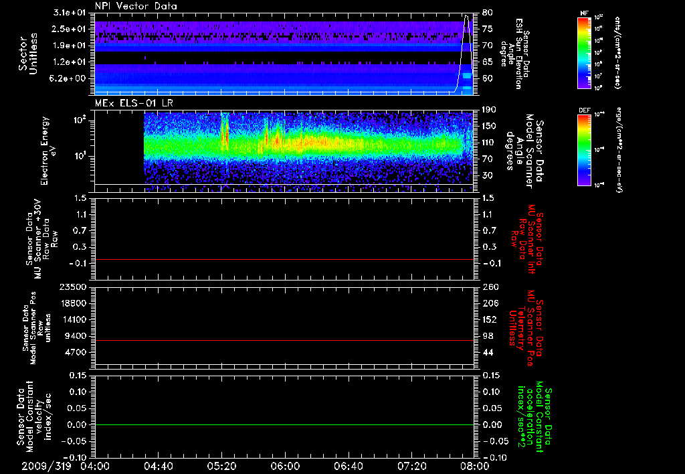Image resolution: width=685 pixels, height=474 pixels.
Task: Click the DEF energy flux color bar
Action: [x=584, y=150]
